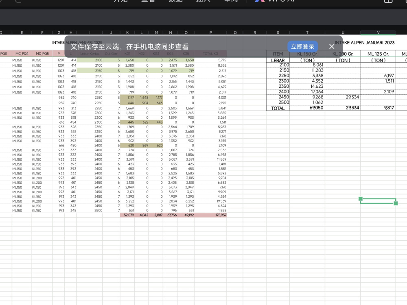Image resolution: width=407 pixels, height=305 pixels.
Task: Select the cell with value 9,268
Action: (x=307, y=97)
